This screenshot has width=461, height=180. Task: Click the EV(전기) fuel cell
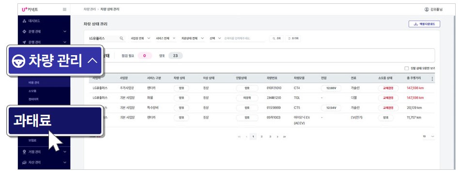(357, 118)
